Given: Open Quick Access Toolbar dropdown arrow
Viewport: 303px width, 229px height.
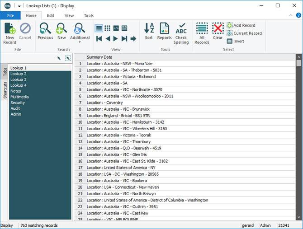Looking at the screenshot, I should (19, 5).
